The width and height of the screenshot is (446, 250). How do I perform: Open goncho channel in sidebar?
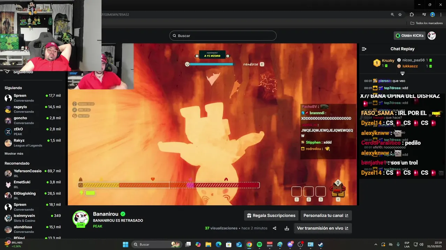pos(33,120)
